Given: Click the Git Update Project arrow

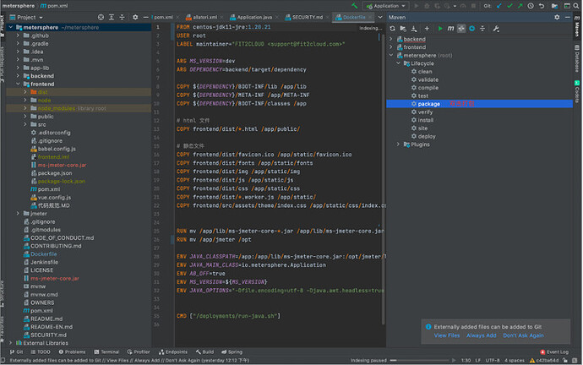Looking at the screenshot, I should pyautogui.click(x=499, y=6).
